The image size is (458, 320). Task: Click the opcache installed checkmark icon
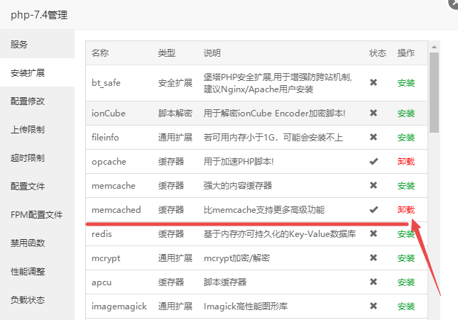374,161
